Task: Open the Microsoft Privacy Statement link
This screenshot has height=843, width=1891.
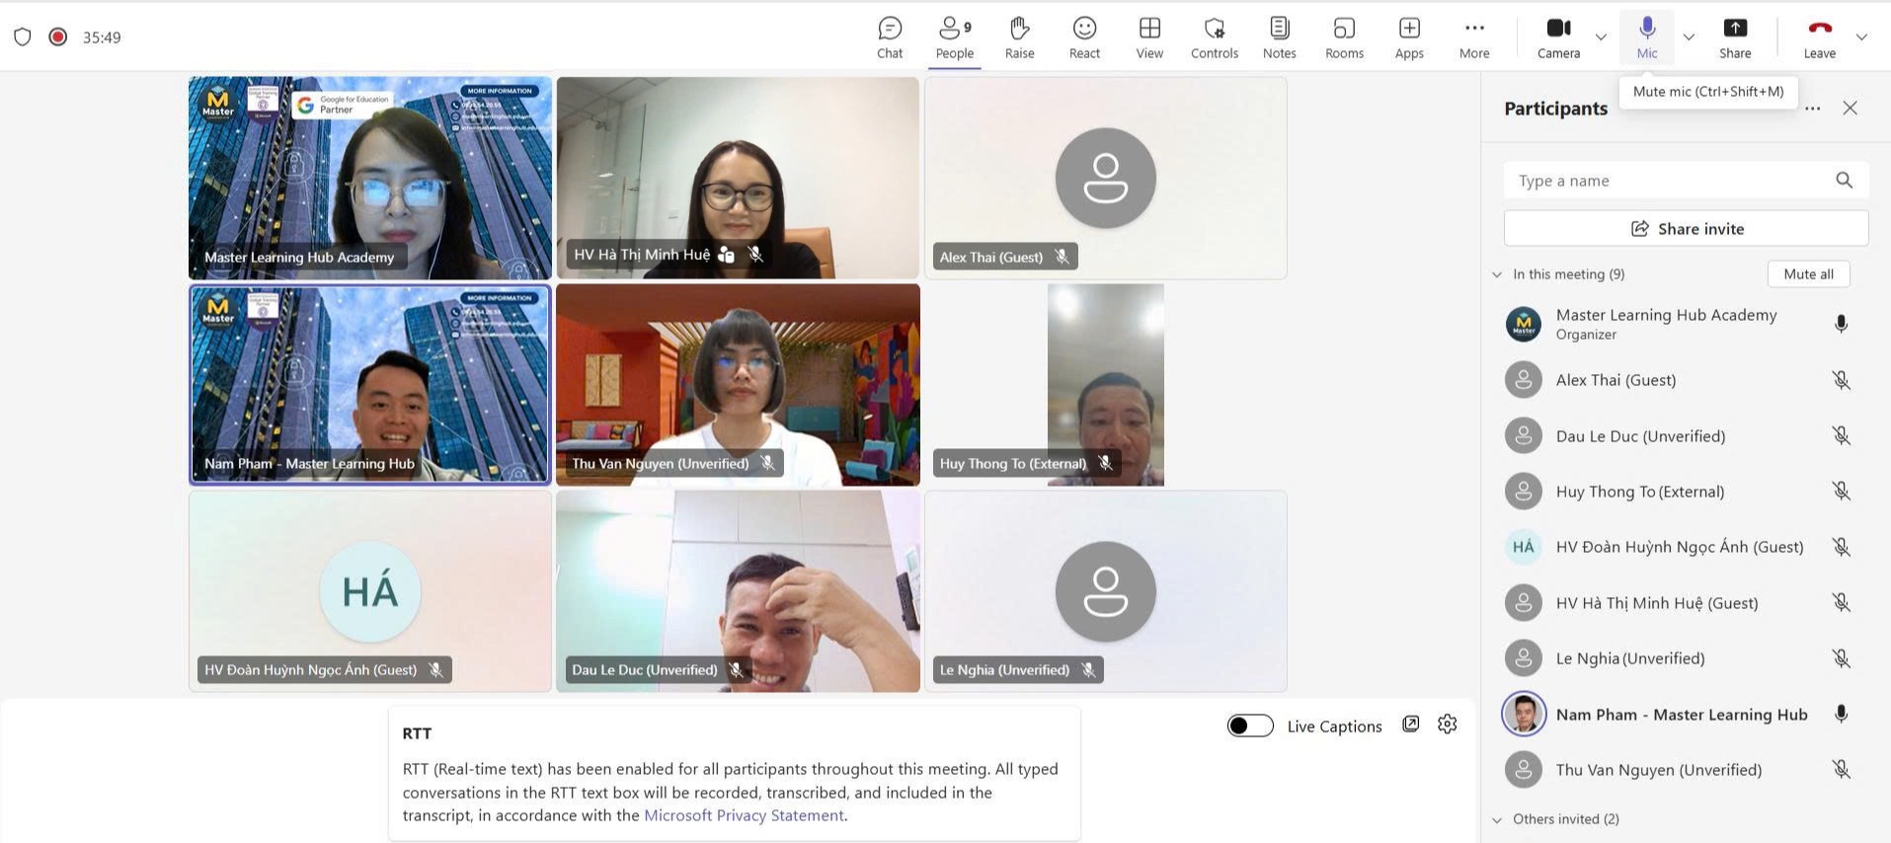Action: pyautogui.click(x=744, y=815)
